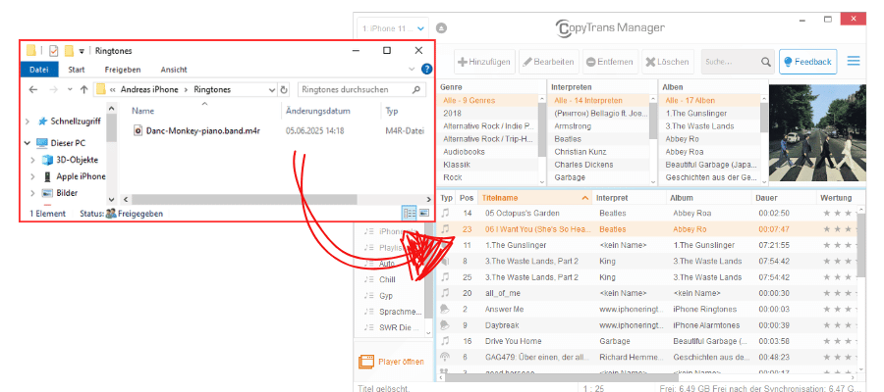The image size is (884, 392).
Task: Click the magnifier icon in the Suche box
Action: tap(765, 62)
